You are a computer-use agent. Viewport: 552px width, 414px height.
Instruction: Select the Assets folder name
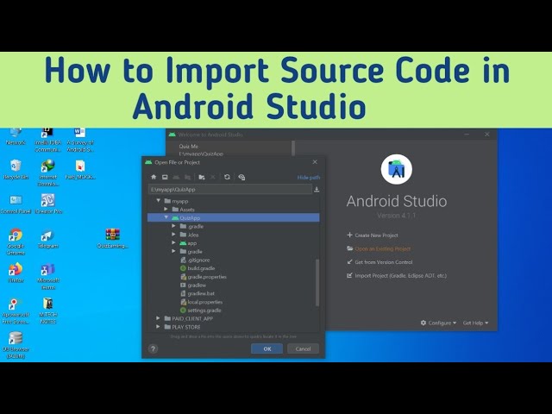[187, 210]
